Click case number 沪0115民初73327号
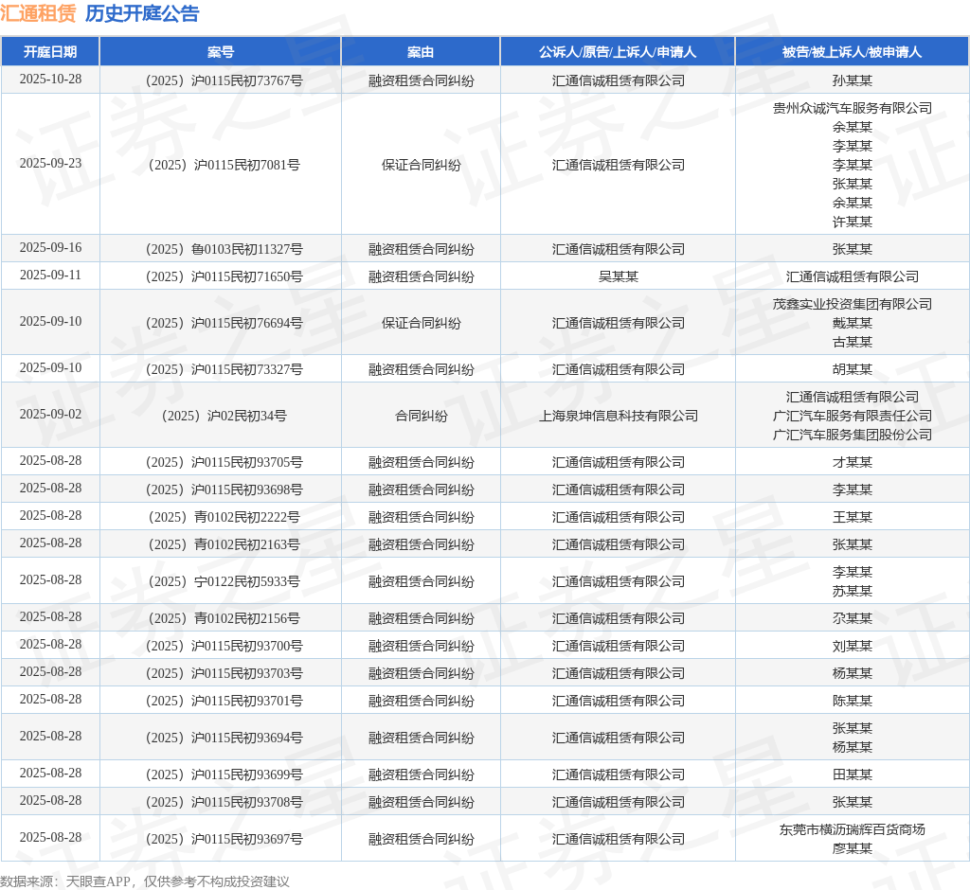Screen dimensions: 970x890 pos(224,369)
